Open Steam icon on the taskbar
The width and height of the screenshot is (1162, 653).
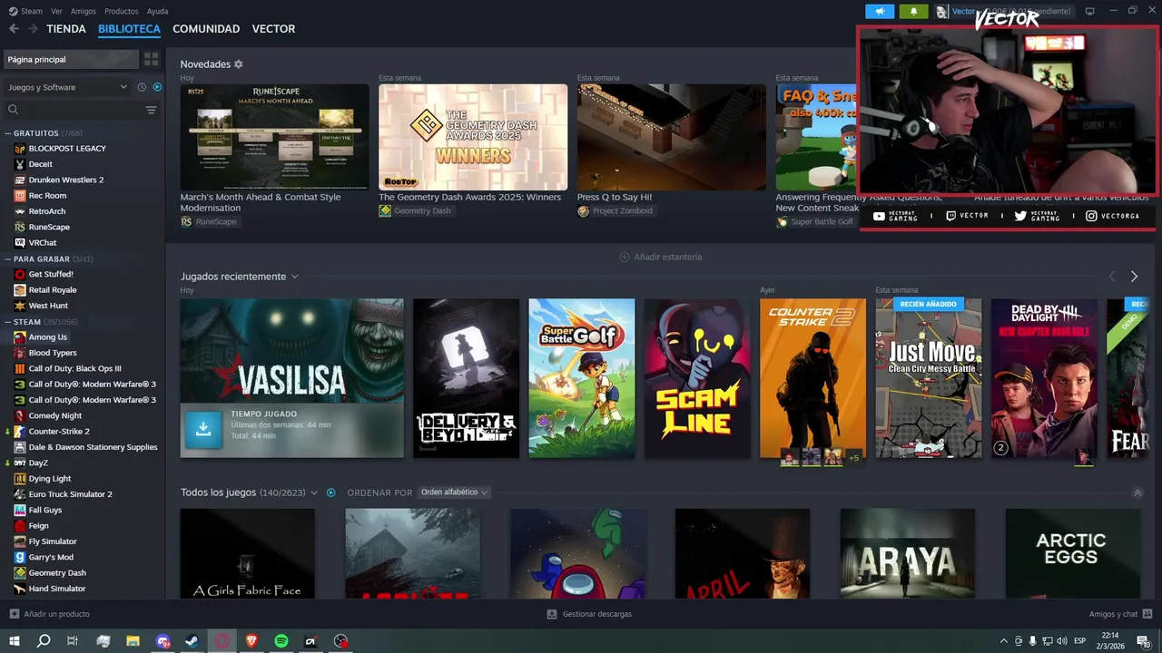click(192, 641)
